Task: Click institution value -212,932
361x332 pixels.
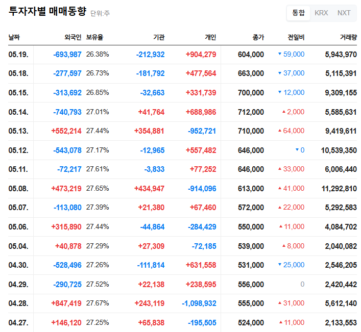Action: coord(150,55)
